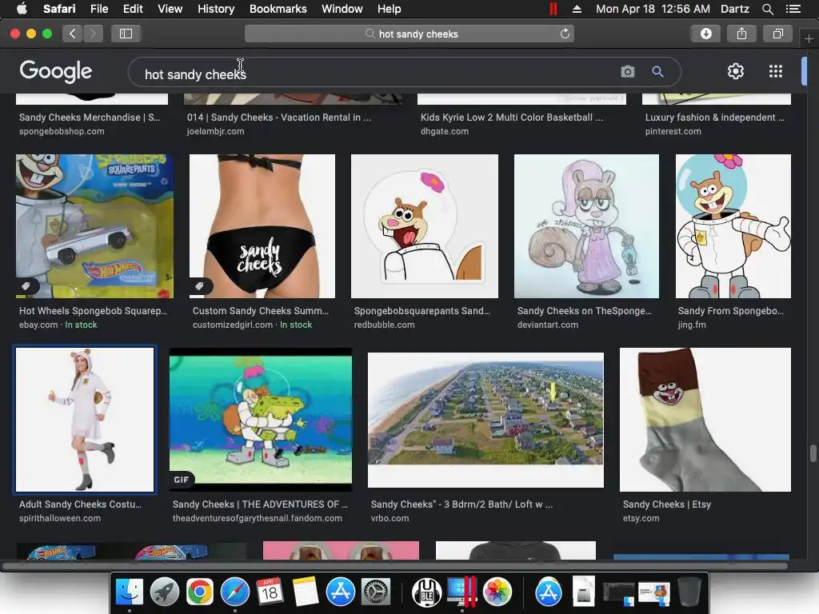Open the Apple menu
The image size is (819, 614).
coord(22,9)
